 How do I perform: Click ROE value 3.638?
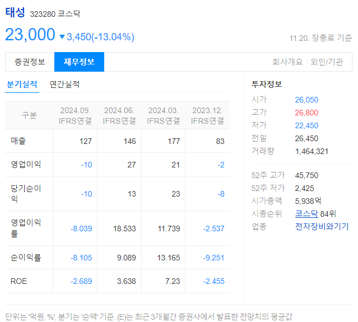coord(127,281)
